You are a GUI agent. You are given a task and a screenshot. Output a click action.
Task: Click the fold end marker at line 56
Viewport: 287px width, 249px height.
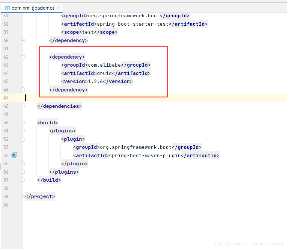23,172
